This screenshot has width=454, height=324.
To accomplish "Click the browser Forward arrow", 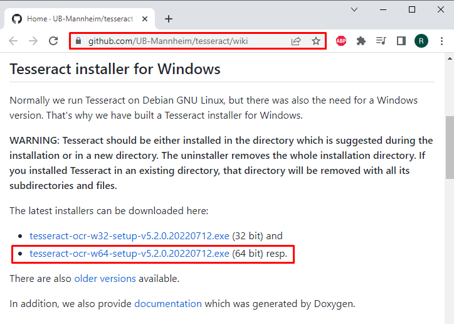I will (x=33, y=41).
